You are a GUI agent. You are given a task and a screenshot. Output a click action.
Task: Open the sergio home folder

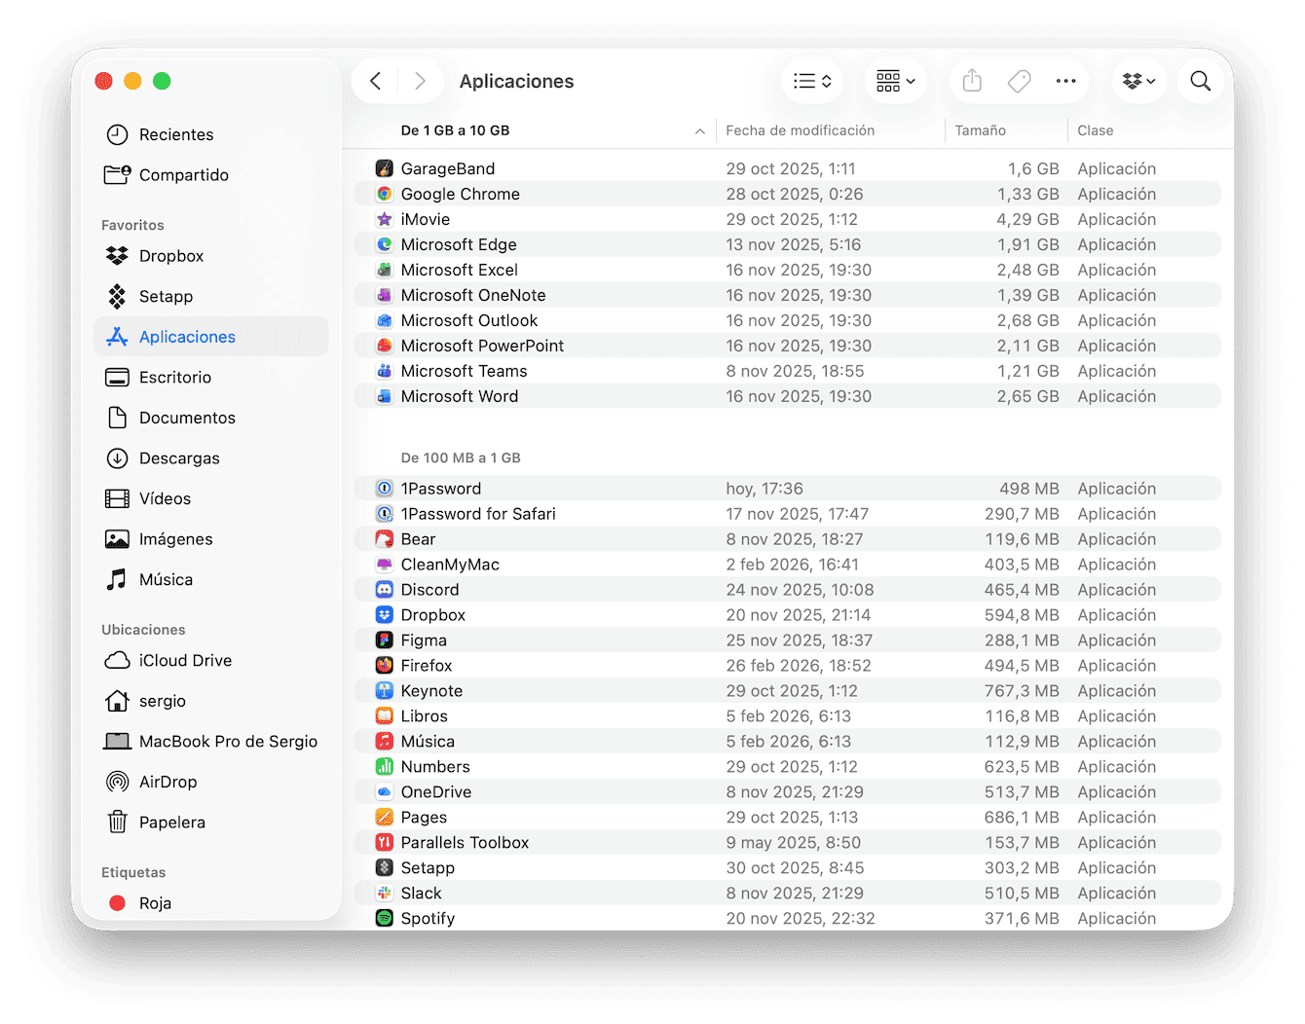pos(210,701)
